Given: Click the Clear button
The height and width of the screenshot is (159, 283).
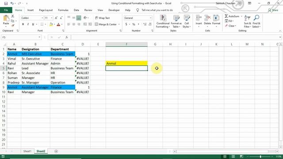Looking at the screenshot, I should (x=230, y=26).
